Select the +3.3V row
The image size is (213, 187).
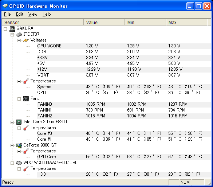(124, 58)
